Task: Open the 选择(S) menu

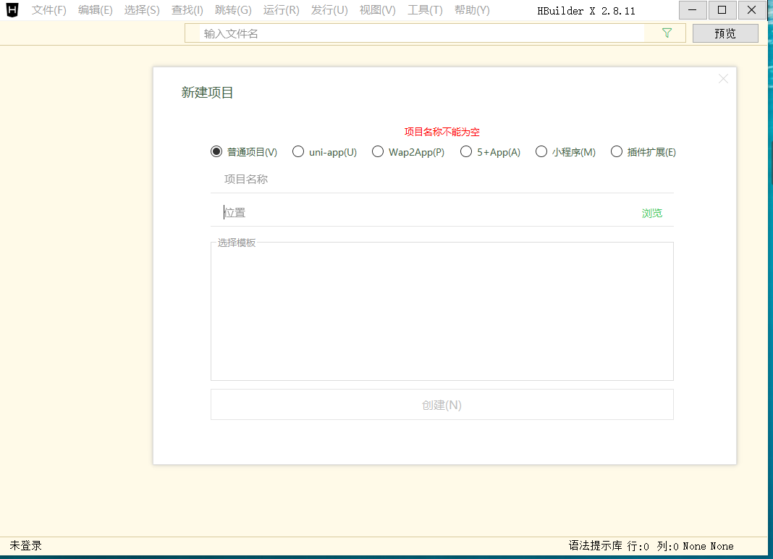Action: point(142,10)
